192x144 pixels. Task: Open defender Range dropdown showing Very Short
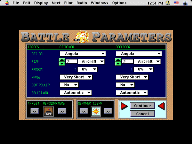click(132, 77)
